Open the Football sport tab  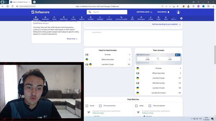(36, 18)
